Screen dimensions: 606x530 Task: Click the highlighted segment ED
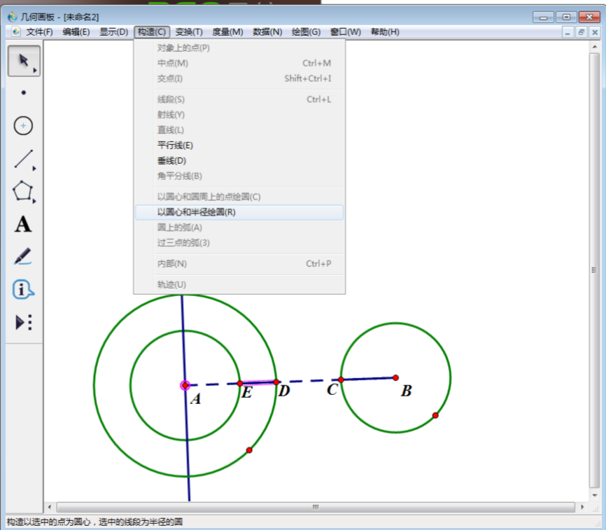pos(258,383)
